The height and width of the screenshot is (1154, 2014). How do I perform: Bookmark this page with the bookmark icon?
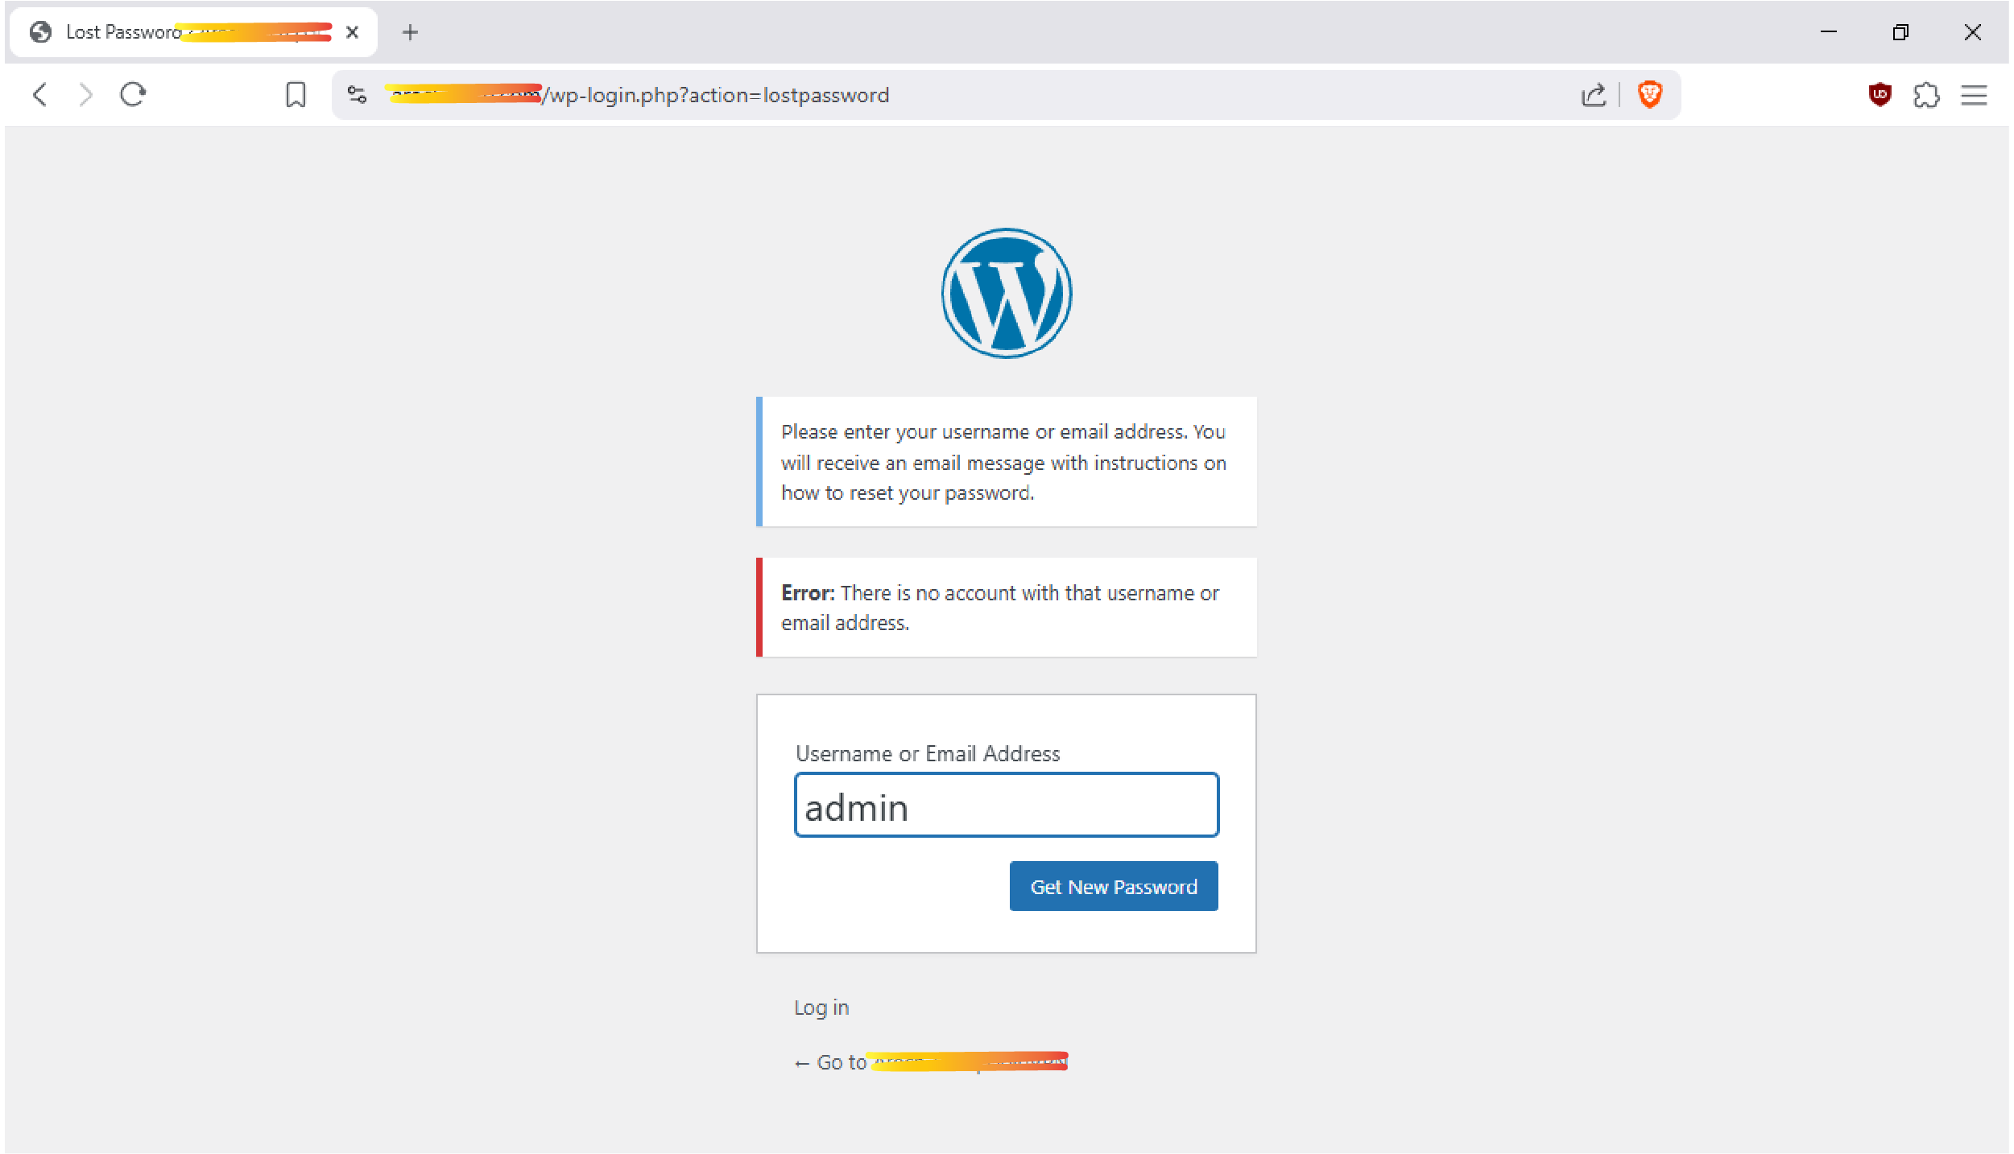(296, 95)
